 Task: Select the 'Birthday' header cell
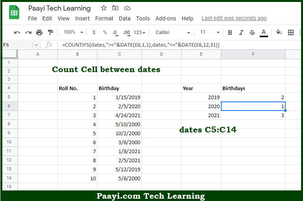pos(119,88)
